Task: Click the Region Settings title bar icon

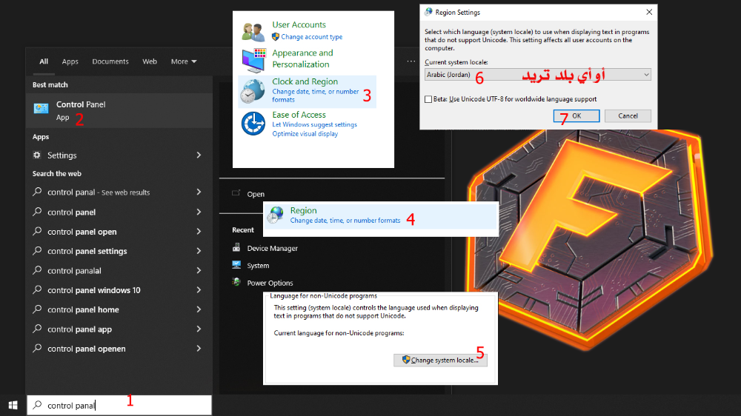Action: click(428, 12)
